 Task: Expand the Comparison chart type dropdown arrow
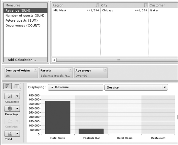[x=17, y=96]
